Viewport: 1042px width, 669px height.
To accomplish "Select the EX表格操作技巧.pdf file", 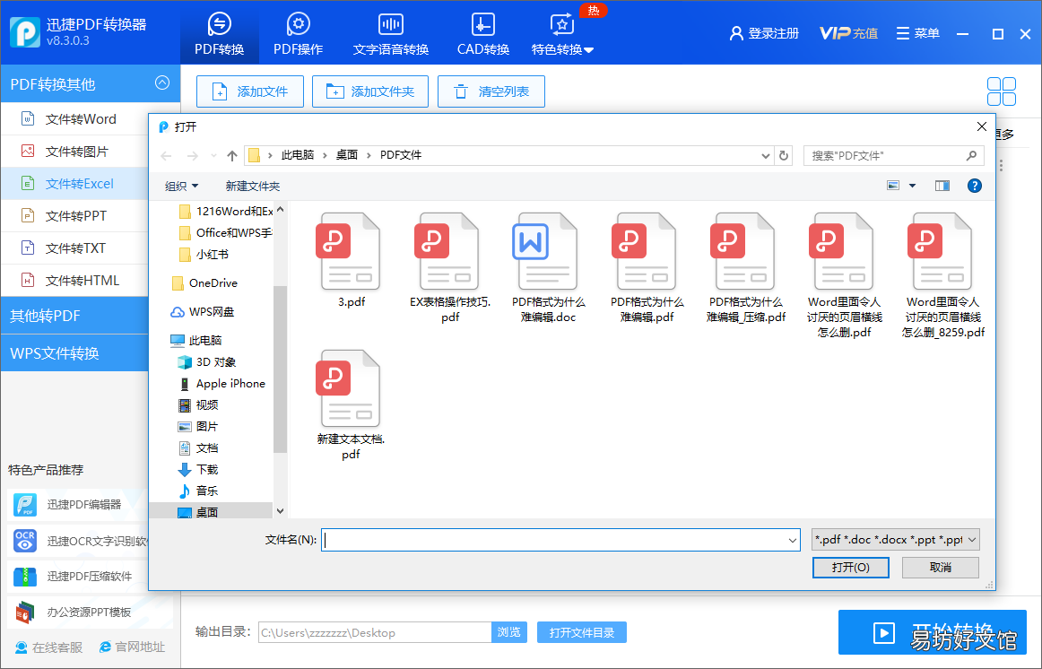I will [450, 268].
